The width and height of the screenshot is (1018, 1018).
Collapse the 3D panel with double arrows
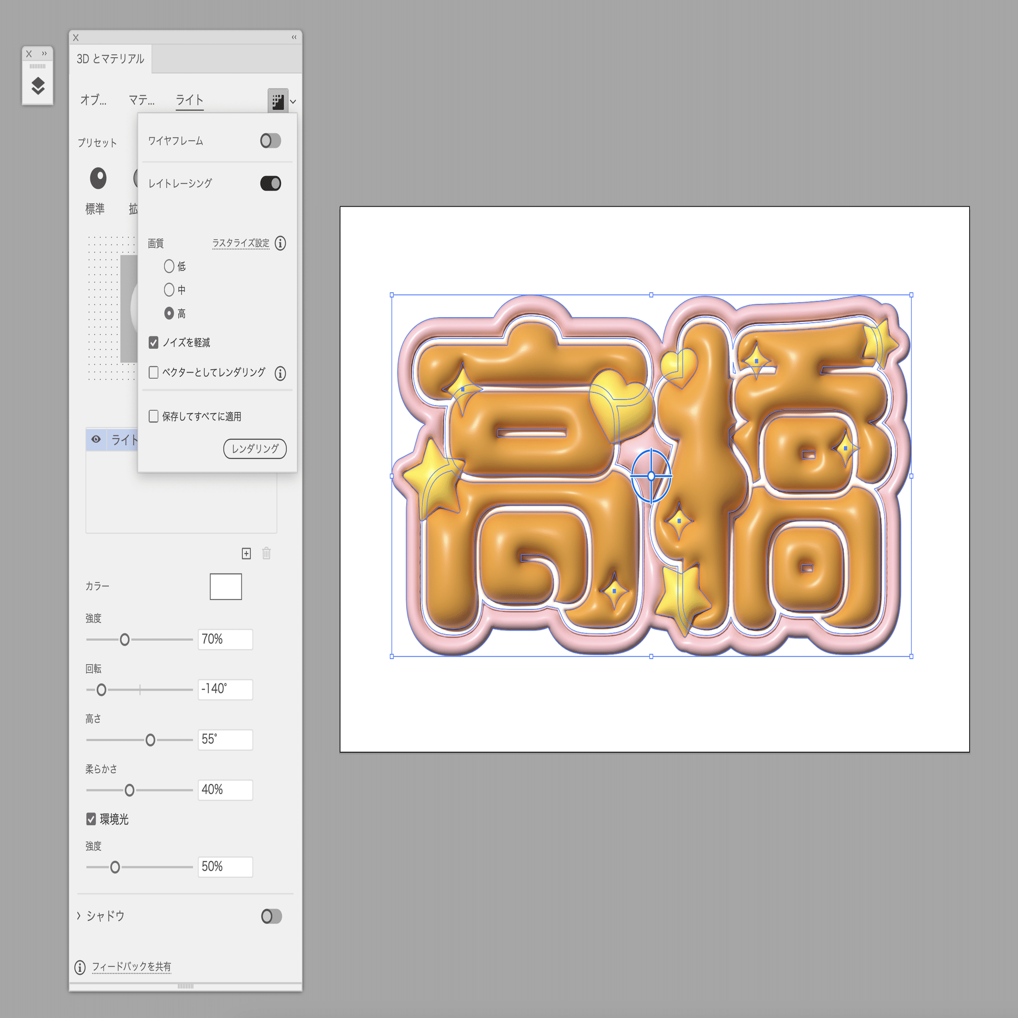click(294, 37)
